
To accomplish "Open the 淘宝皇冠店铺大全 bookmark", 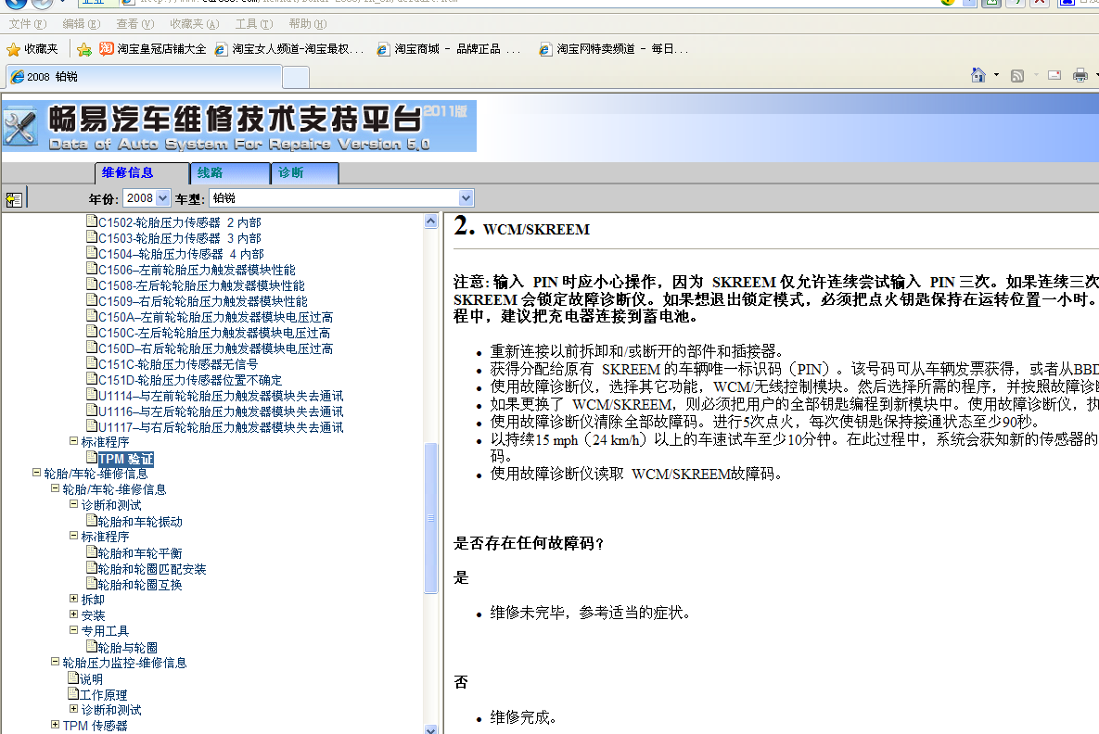I will pyautogui.click(x=153, y=49).
